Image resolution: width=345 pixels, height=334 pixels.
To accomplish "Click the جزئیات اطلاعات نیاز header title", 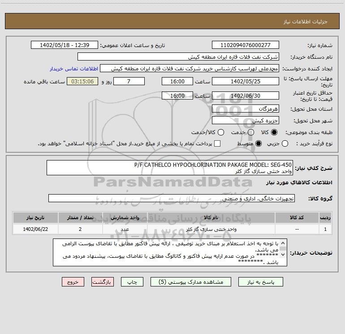I will pyautogui.click(x=306, y=22).
